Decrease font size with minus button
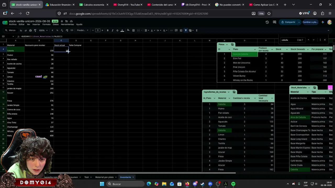The height and width of the screenshot is (188, 335). click(x=93, y=30)
